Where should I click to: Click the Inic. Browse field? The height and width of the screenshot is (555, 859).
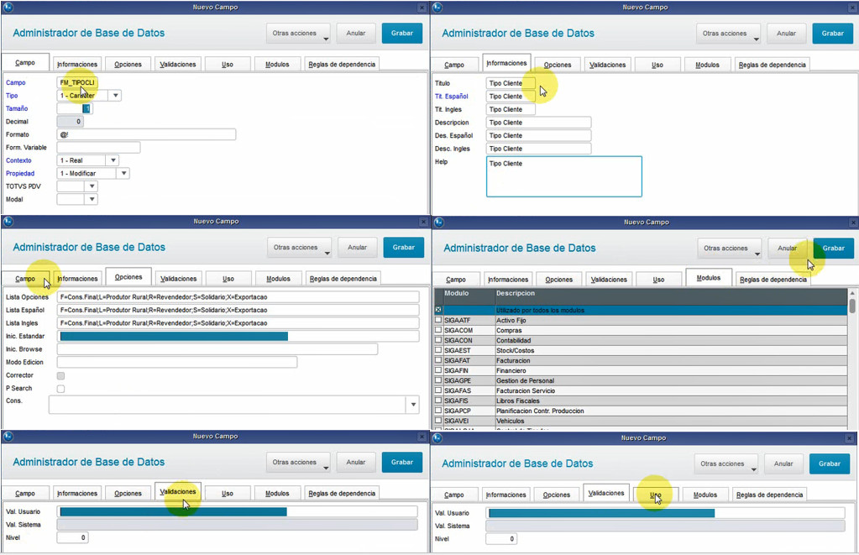pyautogui.click(x=217, y=349)
